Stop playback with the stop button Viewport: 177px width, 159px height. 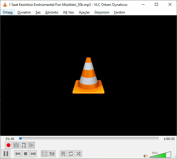tap(26, 153)
